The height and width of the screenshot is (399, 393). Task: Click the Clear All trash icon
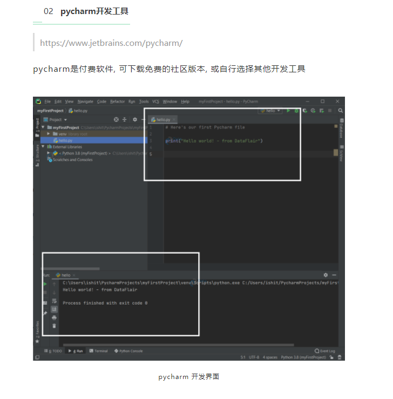[x=54, y=326]
